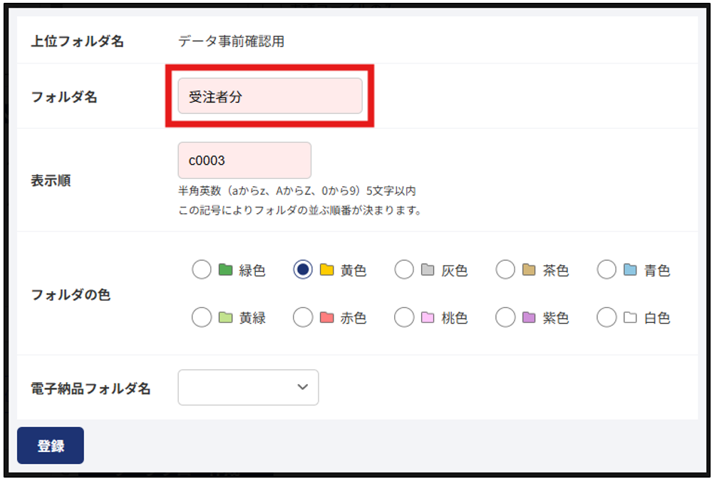Click the brown folder icon

[529, 269]
